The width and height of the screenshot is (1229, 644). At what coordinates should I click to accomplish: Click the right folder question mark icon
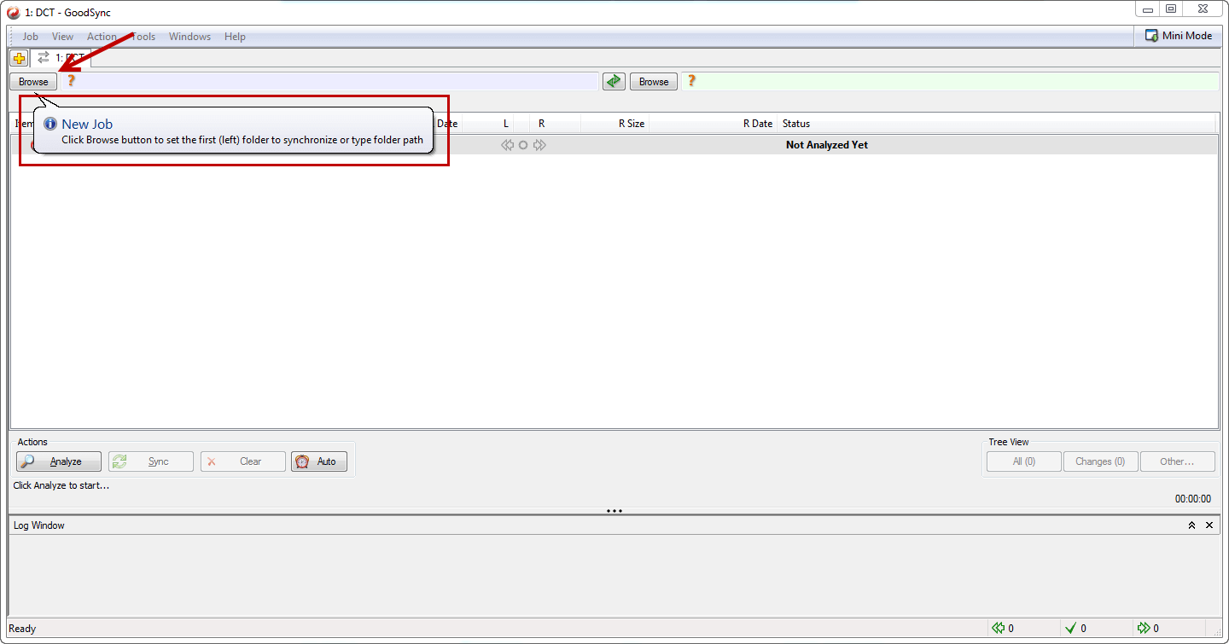(x=691, y=81)
